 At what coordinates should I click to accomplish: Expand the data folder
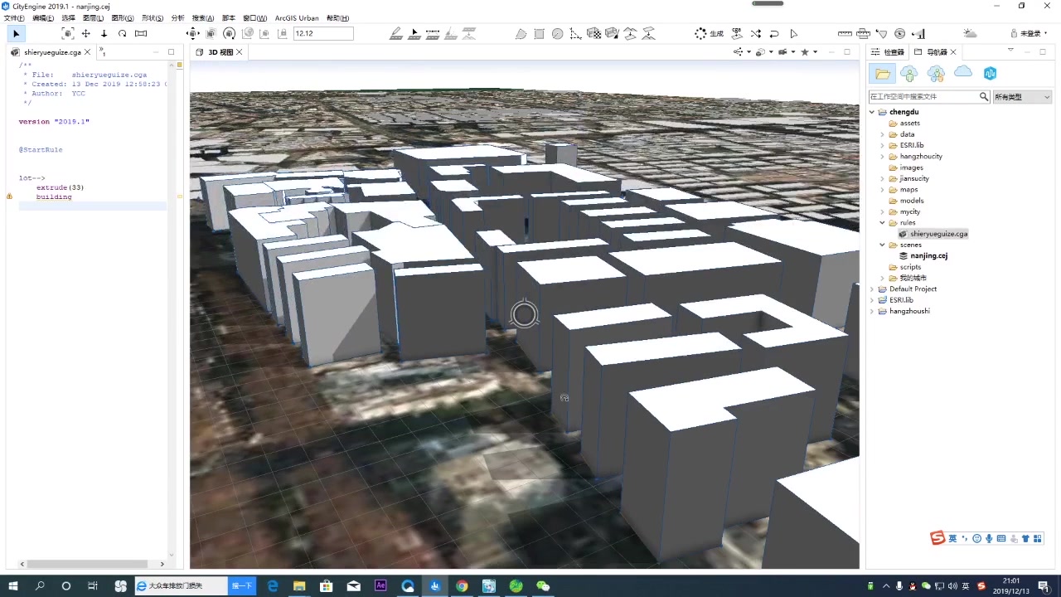882,134
